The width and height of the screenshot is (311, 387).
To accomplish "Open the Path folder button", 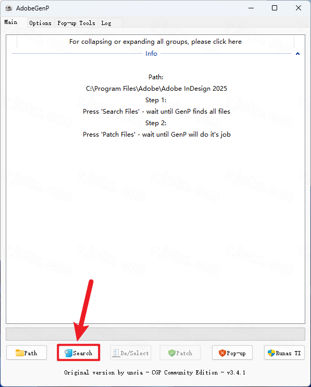I will click(27, 353).
